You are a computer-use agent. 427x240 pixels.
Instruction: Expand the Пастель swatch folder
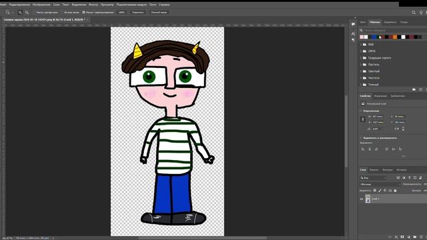pyautogui.click(x=361, y=65)
